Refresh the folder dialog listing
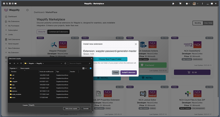Viewport: 220px width, 117px height. pos(65,63)
